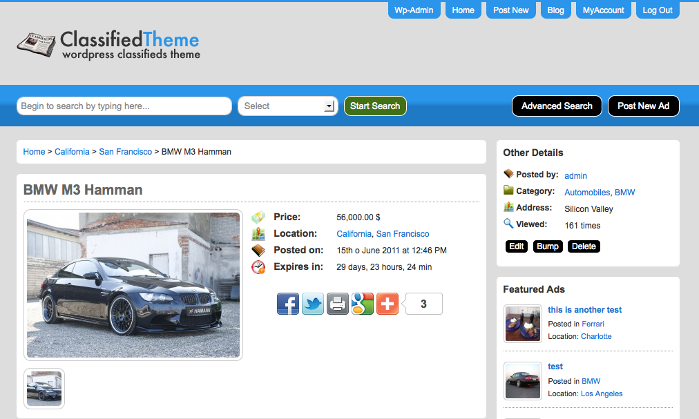Image resolution: width=699 pixels, height=419 pixels.
Task: Open Automobiles category link
Action: tap(587, 192)
